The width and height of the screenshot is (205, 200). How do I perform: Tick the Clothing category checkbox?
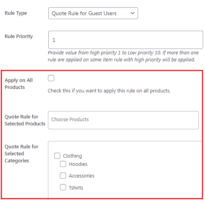point(57,156)
